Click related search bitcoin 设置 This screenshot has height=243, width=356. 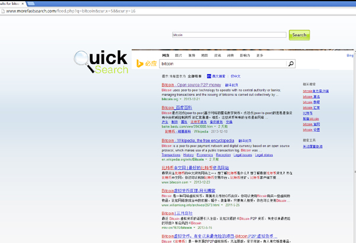click(311, 130)
